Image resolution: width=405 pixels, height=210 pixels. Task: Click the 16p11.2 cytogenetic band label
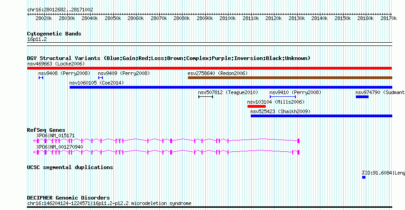(x=37, y=39)
